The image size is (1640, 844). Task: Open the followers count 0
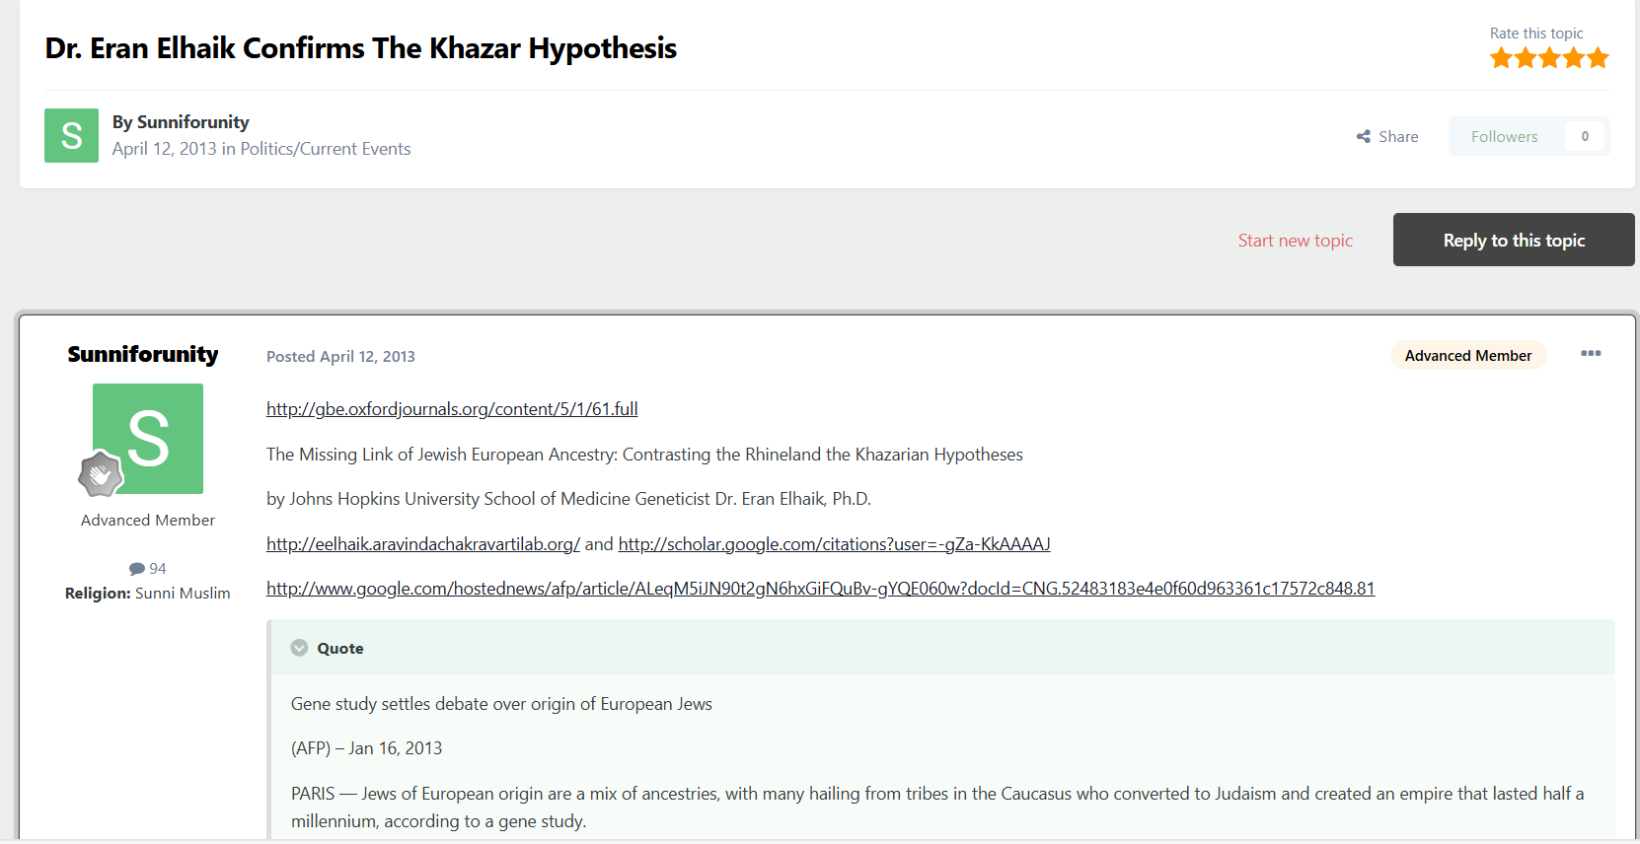coord(1585,136)
